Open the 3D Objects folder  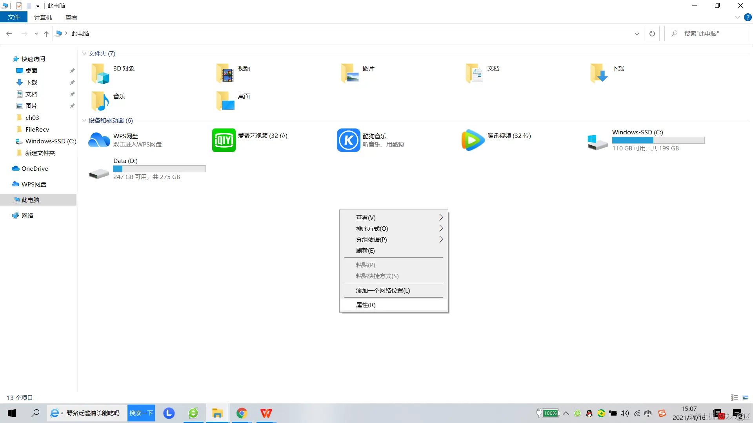pyautogui.click(x=100, y=73)
